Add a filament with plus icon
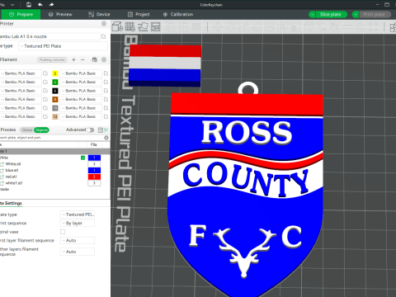The width and height of the screenshot is (396, 297). (x=73, y=59)
